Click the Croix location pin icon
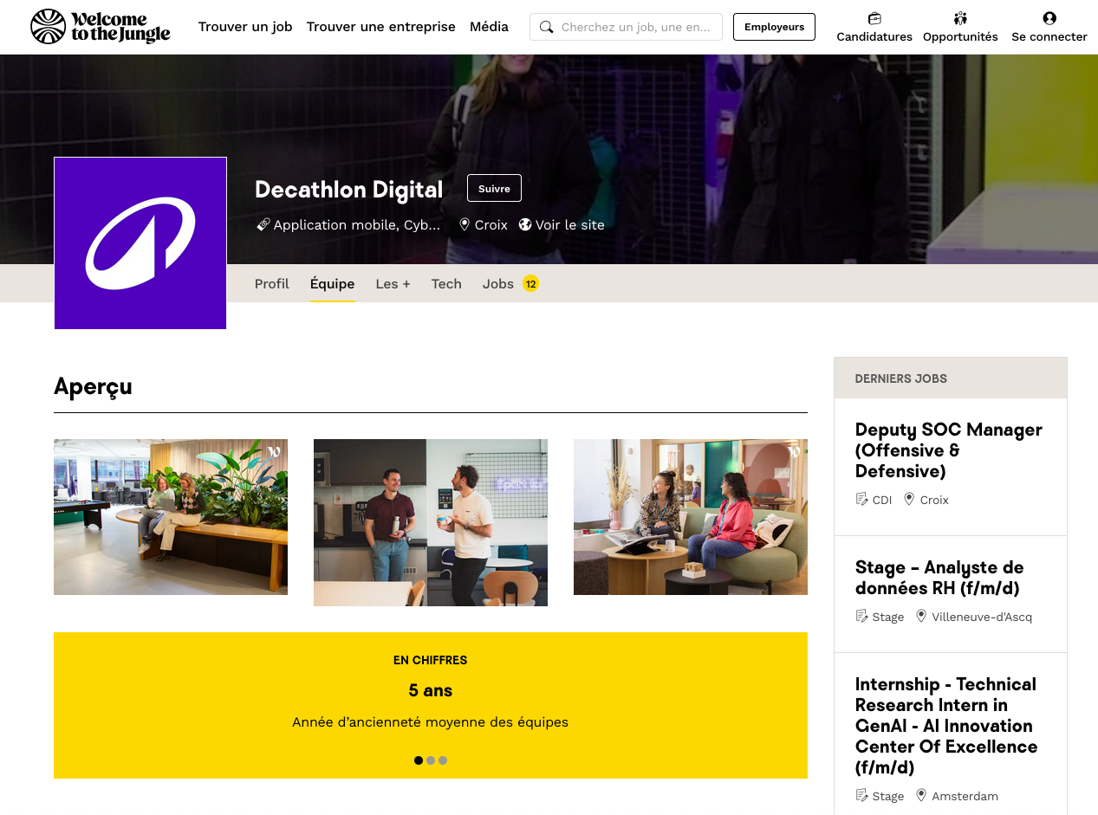The width and height of the screenshot is (1098, 815). pos(465,224)
